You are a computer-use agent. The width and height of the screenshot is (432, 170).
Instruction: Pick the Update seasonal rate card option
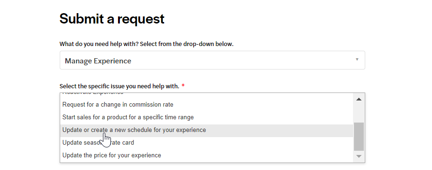(x=207, y=142)
